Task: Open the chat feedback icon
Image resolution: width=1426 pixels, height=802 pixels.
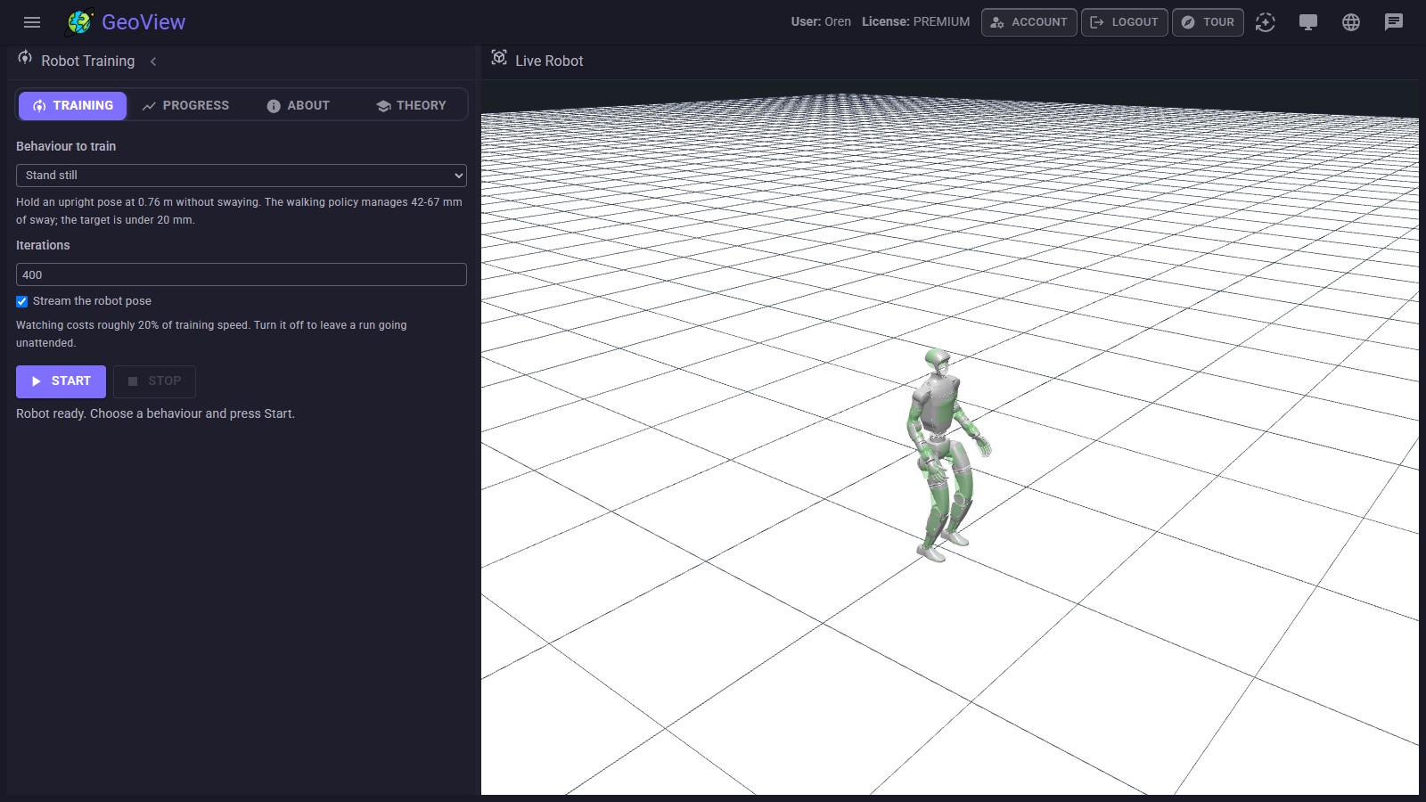Action: click(x=1394, y=22)
